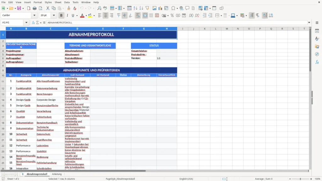Toggle Wrap Text
Viewport: 322px width, 181px height.
(138, 15)
